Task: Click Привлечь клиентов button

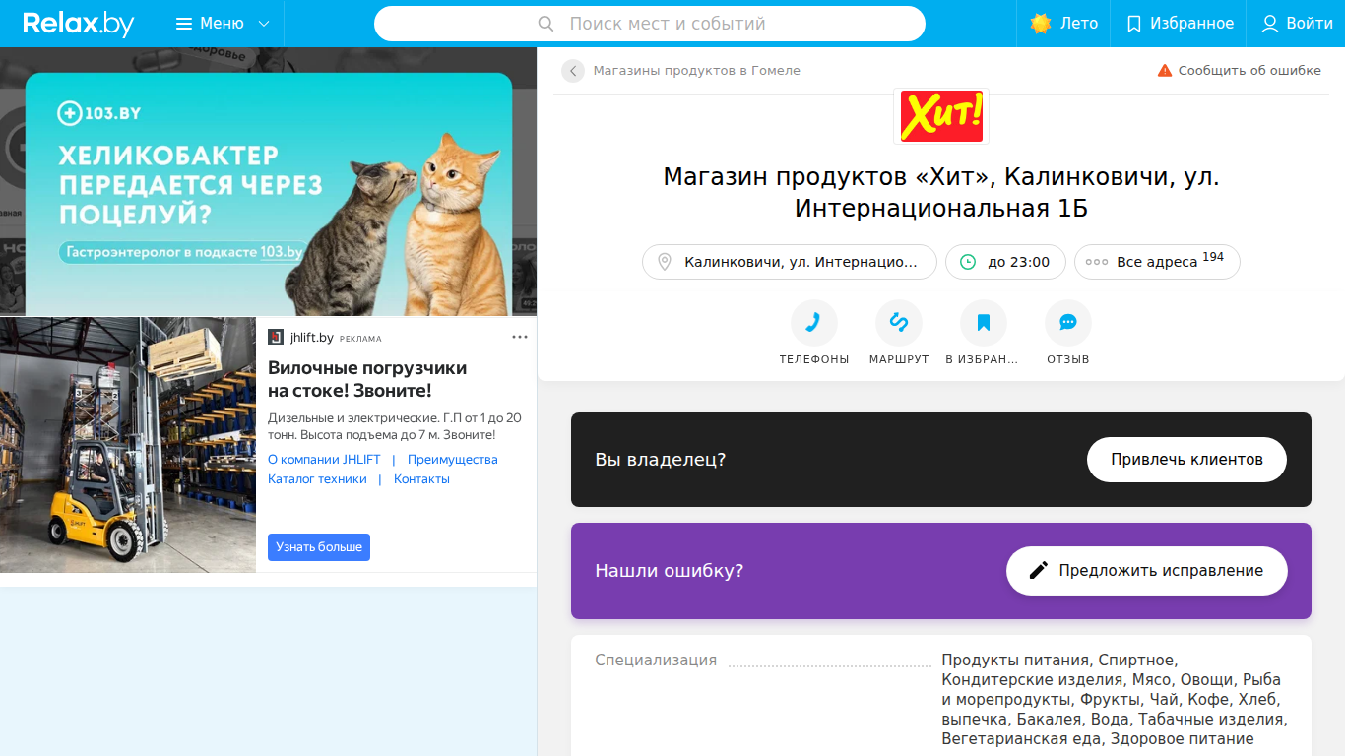Action: [x=1186, y=460]
